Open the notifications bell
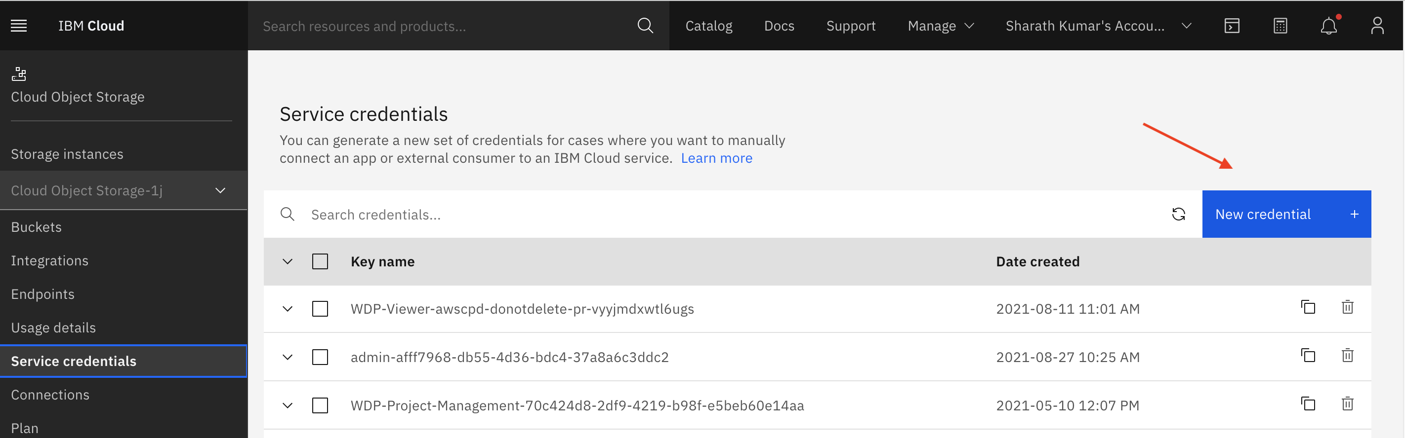The image size is (1405, 438). tap(1329, 26)
